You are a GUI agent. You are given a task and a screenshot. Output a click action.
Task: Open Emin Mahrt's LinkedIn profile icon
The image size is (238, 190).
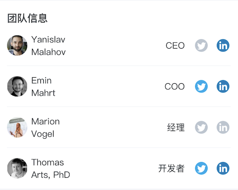pos(223,86)
